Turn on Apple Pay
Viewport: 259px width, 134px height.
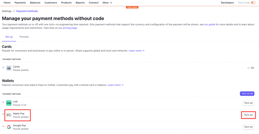[248, 115]
